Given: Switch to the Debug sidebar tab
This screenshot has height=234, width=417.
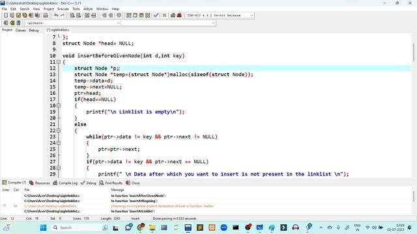Looking at the screenshot, I should point(34,31).
